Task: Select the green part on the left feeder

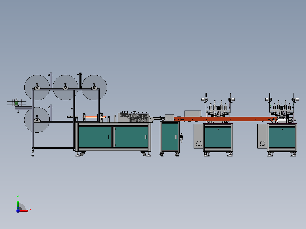Action: pyautogui.click(x=16, y=103)
